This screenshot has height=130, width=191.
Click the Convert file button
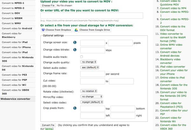(48, 125)
